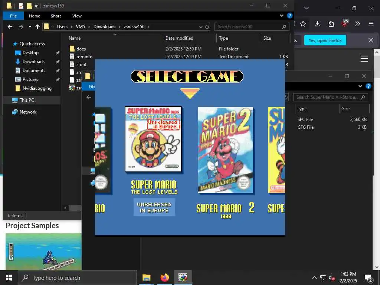Expand ribbon in Super Mario All-Stars window
Image resolution: width=380 pixels, height=285 pixels.
[360, 86]
